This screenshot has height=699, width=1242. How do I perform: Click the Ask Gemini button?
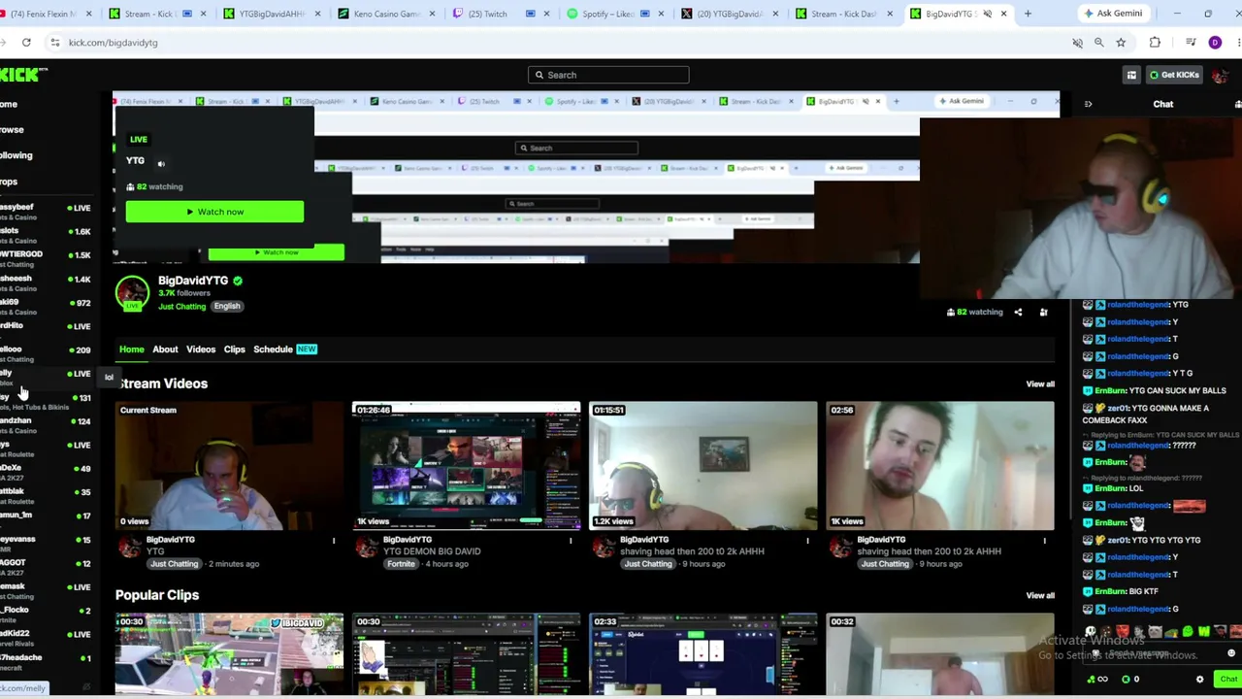[x=1112, y=14]
